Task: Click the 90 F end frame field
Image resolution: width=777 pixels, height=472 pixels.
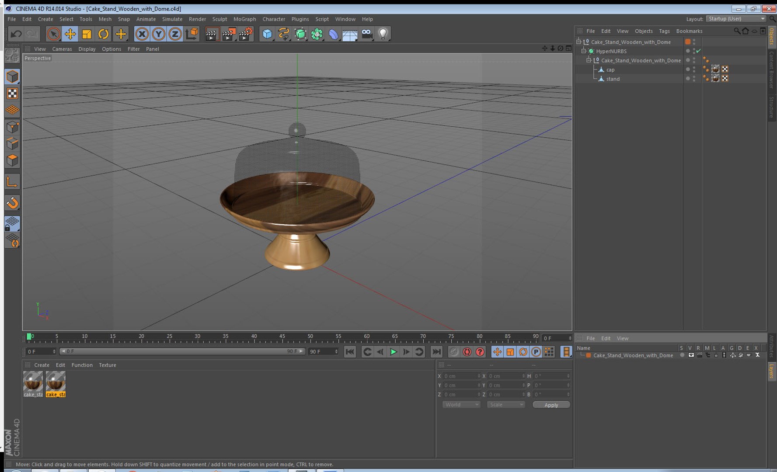Action: point(323,351)
